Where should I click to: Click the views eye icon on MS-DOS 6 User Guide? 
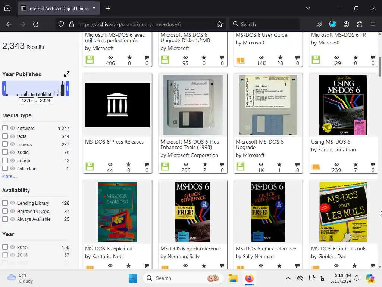[x=261, y=57]
